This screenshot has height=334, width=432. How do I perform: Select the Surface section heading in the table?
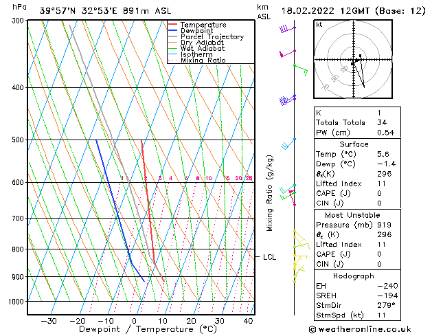coord(354,144)
